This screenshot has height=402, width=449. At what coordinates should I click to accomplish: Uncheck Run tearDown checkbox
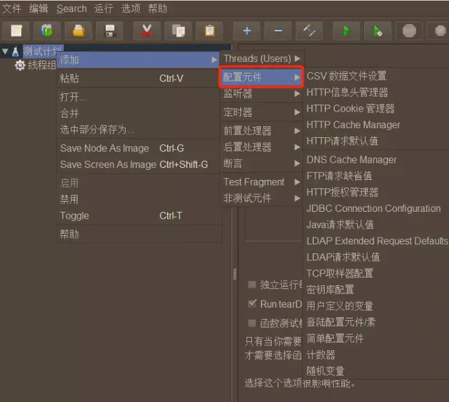[252, 304]
